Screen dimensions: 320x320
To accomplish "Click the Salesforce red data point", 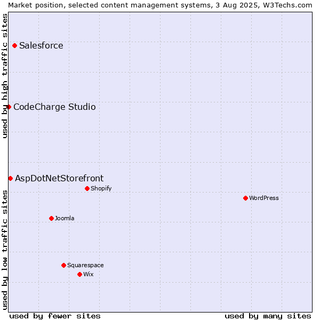I will click(x=15, y=46).
